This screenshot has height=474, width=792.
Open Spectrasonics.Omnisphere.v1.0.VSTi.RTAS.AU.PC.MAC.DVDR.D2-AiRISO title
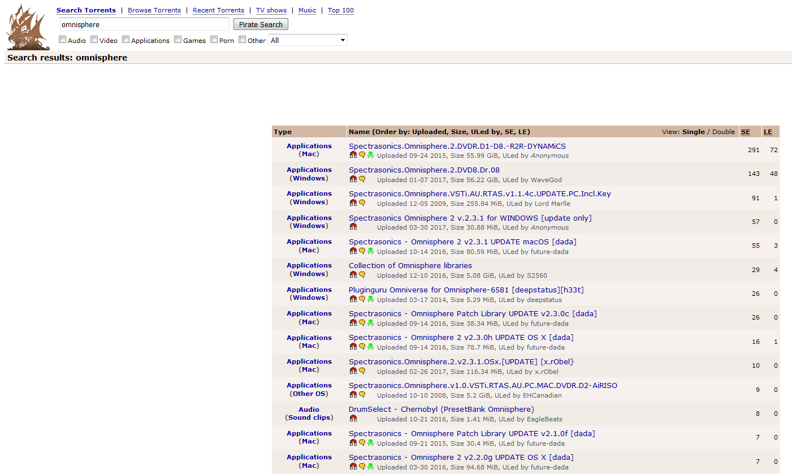tap(483, 385)
